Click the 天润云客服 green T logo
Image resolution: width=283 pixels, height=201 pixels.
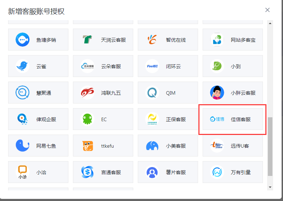[x=87, y=40]
